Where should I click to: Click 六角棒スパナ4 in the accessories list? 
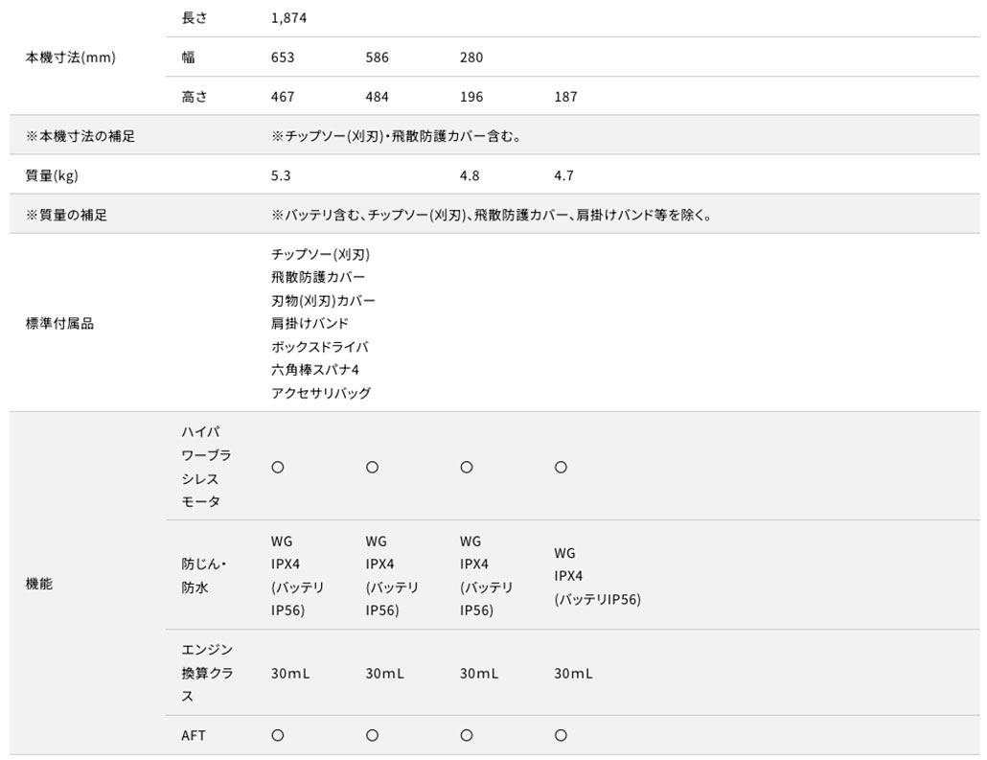click(x=314, y=370)
